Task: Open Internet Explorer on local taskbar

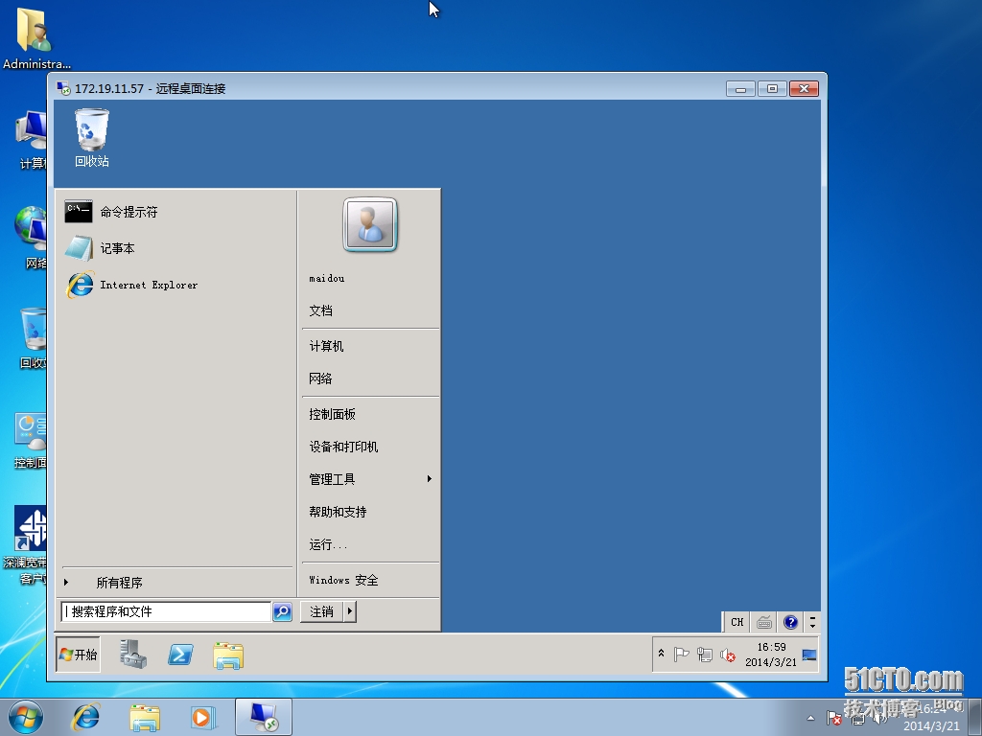Action: (x=85, y=717)
